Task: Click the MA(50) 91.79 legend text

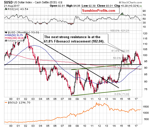Action: [15, 35]
